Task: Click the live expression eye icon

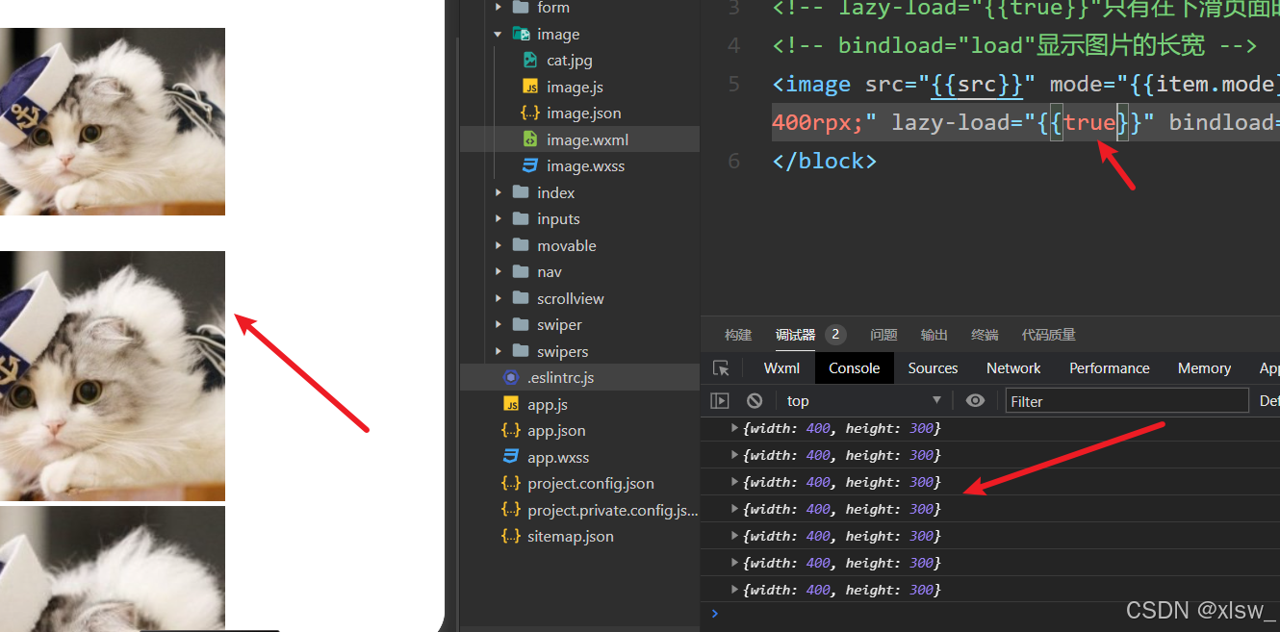Action: point(975,401)
